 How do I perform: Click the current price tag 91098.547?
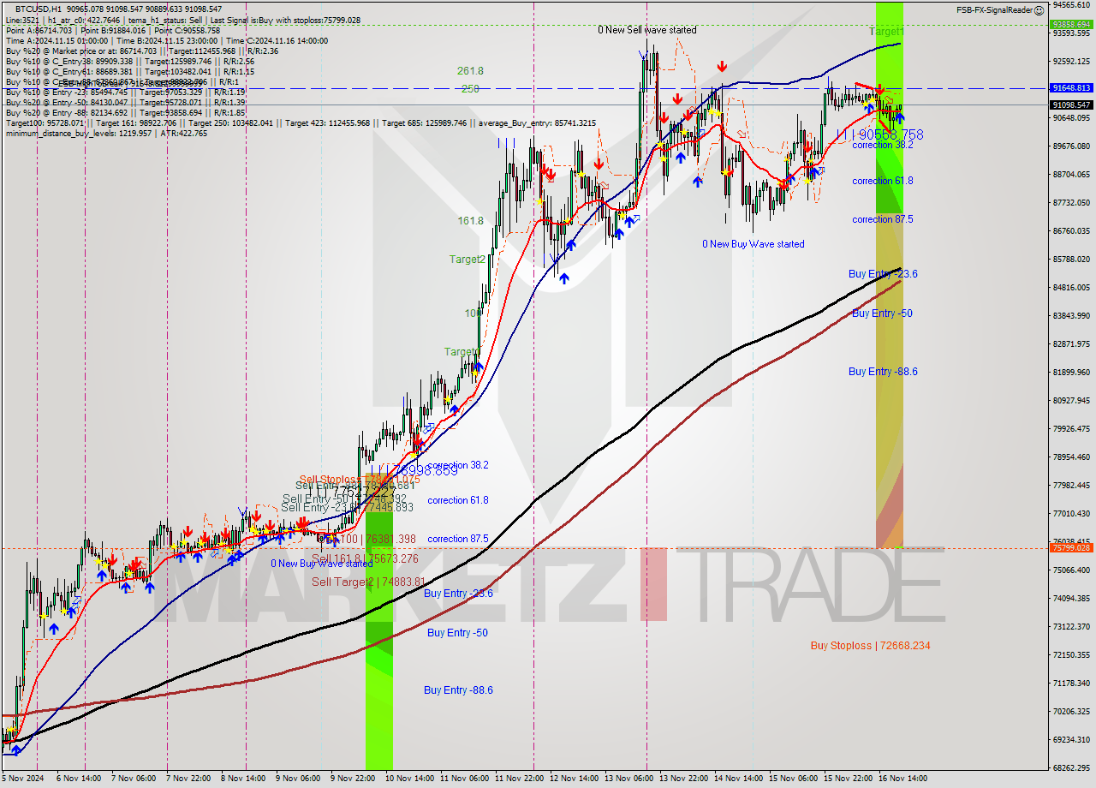(x=1071, y=104)
